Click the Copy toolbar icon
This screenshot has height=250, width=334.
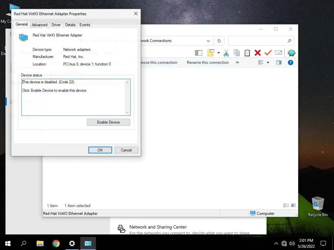[x=237, y=53]
